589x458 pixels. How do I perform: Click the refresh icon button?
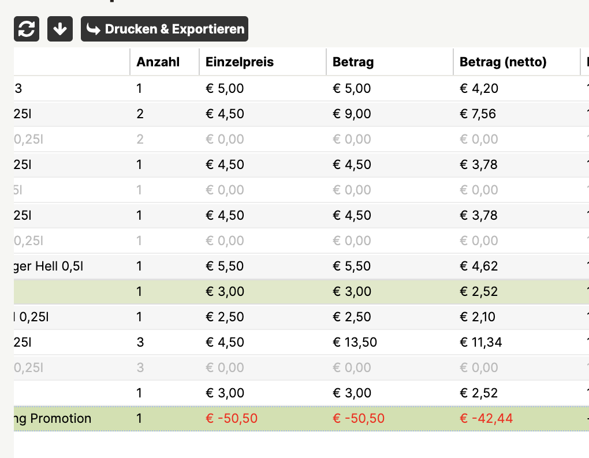(x=27, y=29)
